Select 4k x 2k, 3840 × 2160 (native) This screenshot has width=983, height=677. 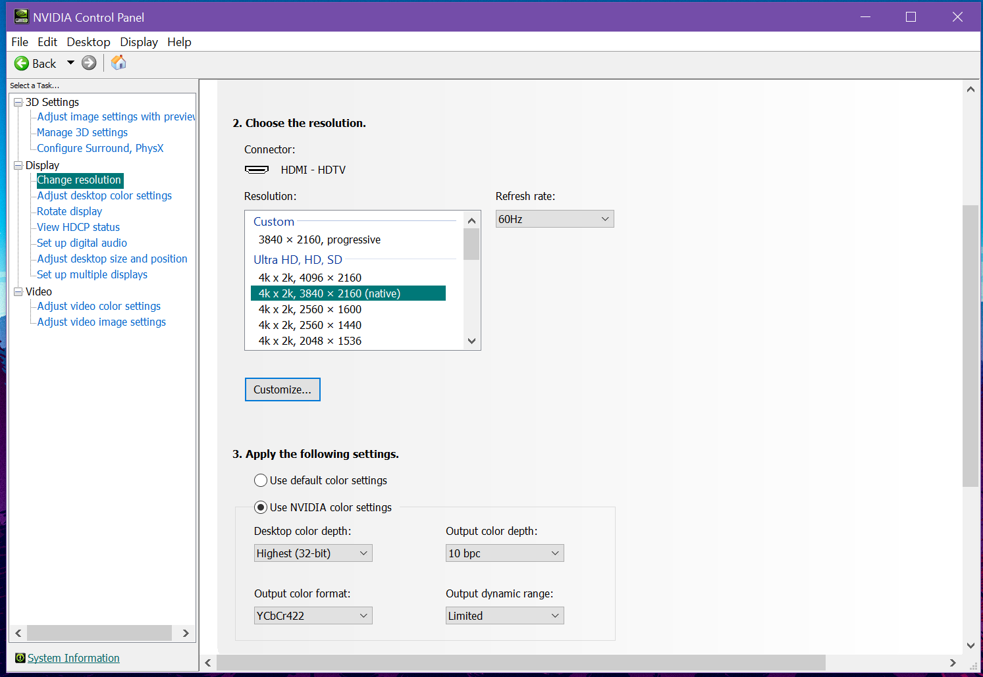click(x=348, y=293)
